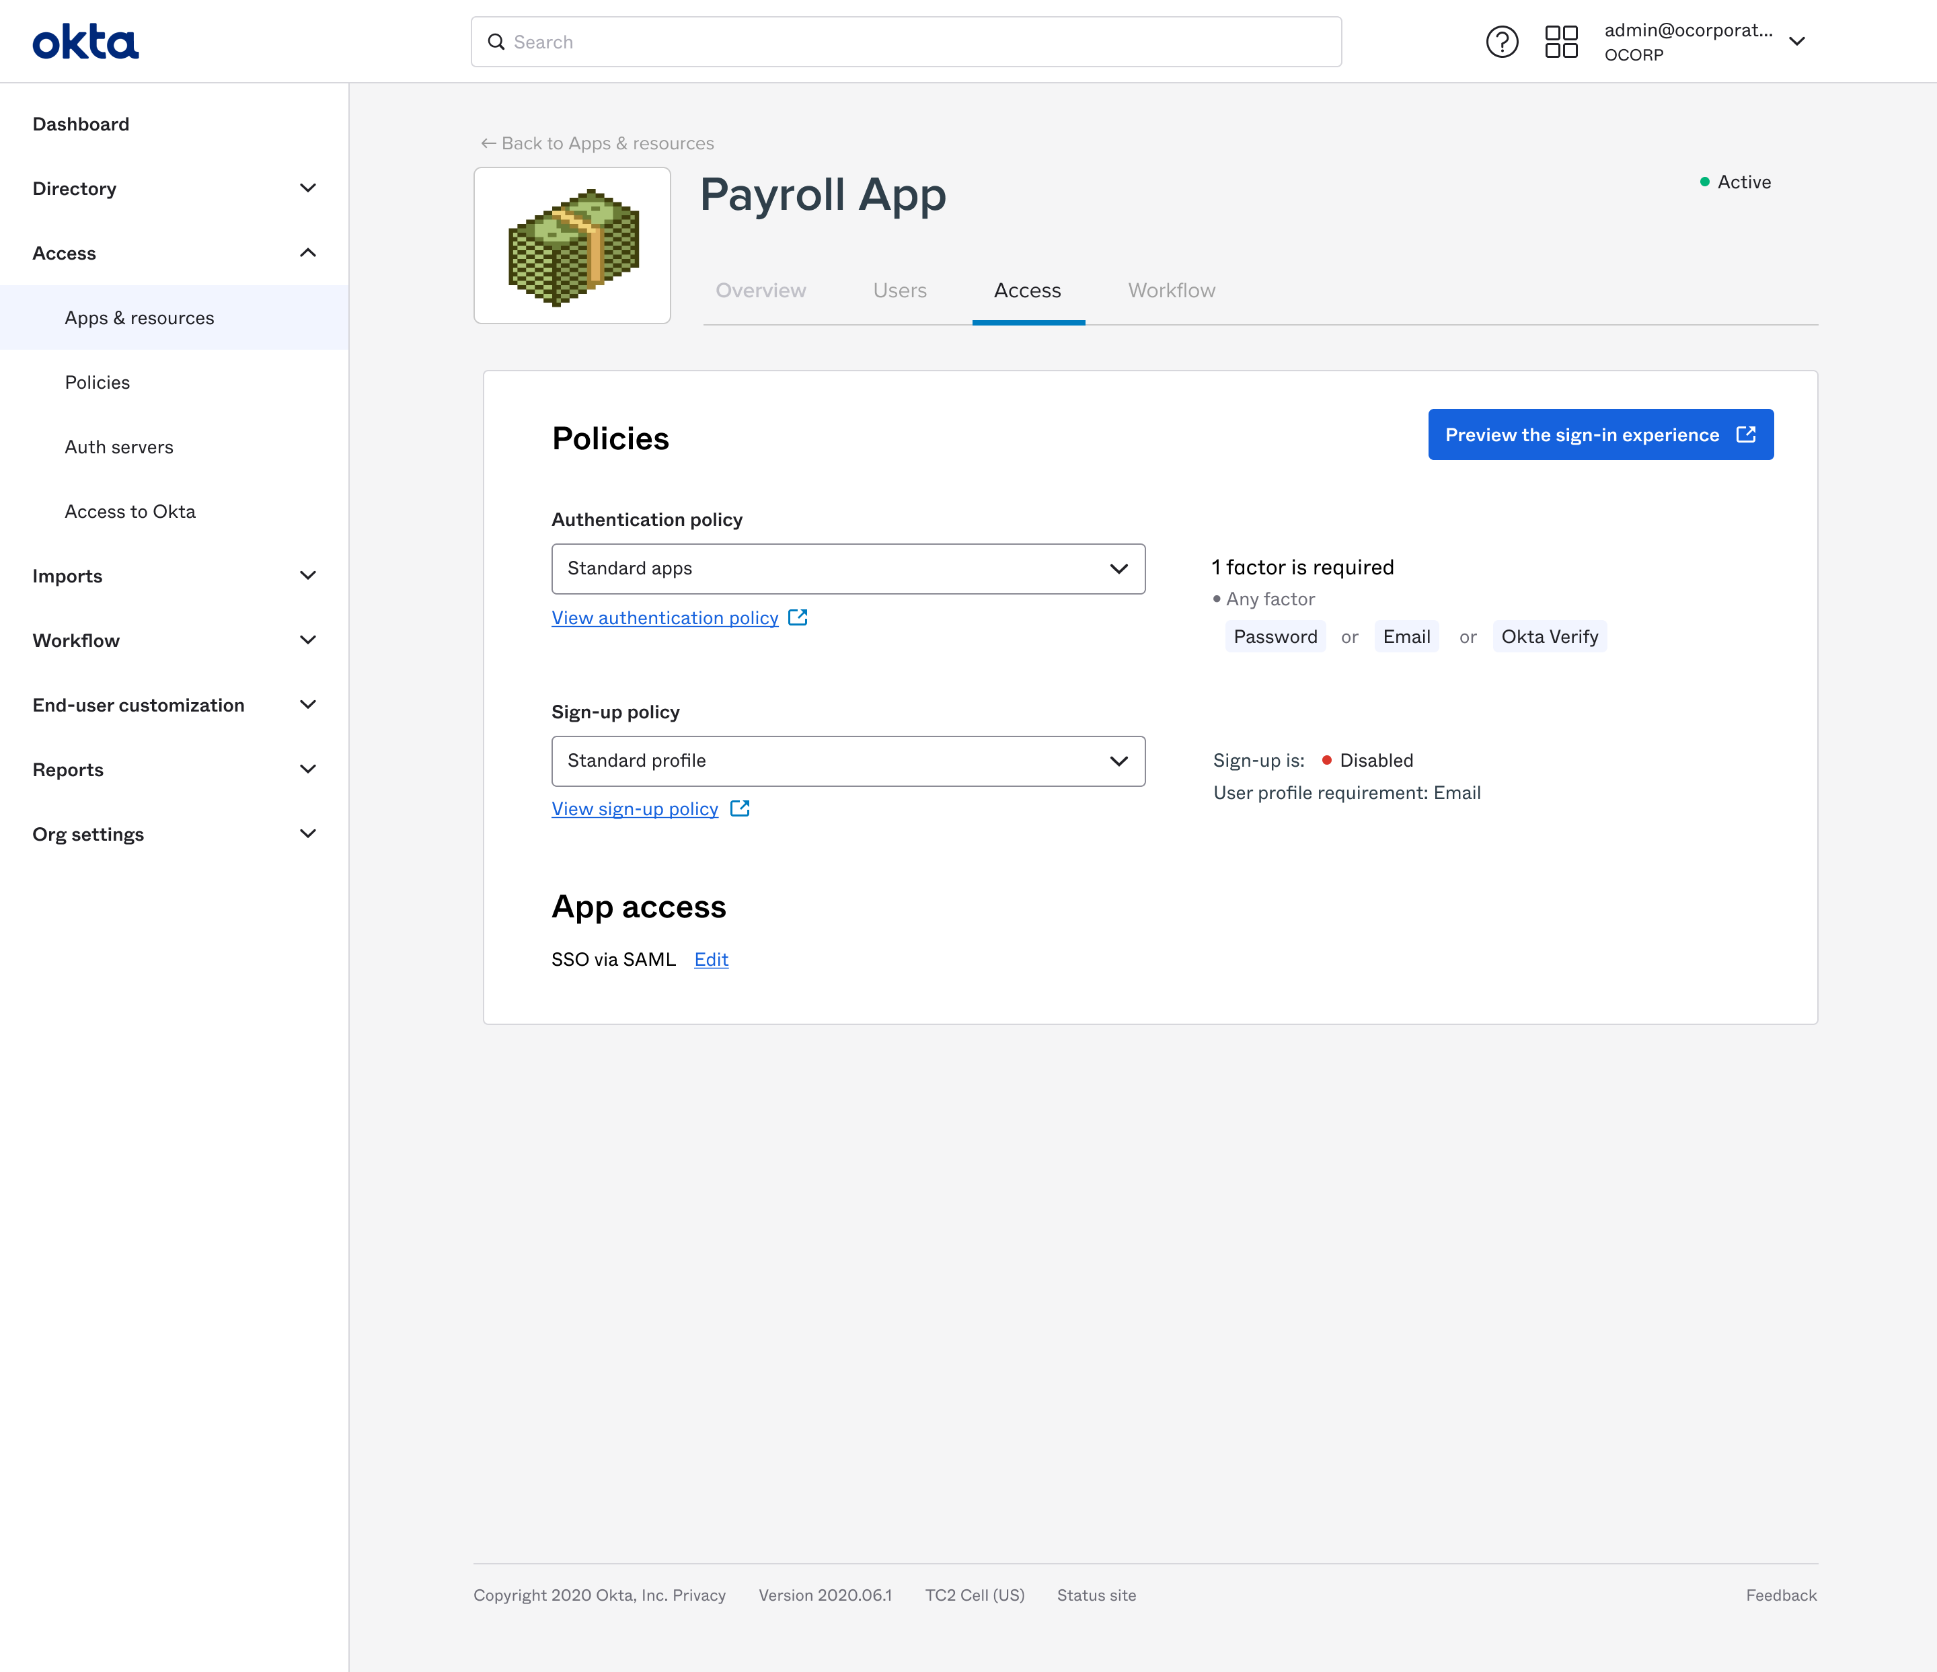Click the external link icon beside View authentication policy
This screenshot has width=1937, height=1672.
coord(798,618)
